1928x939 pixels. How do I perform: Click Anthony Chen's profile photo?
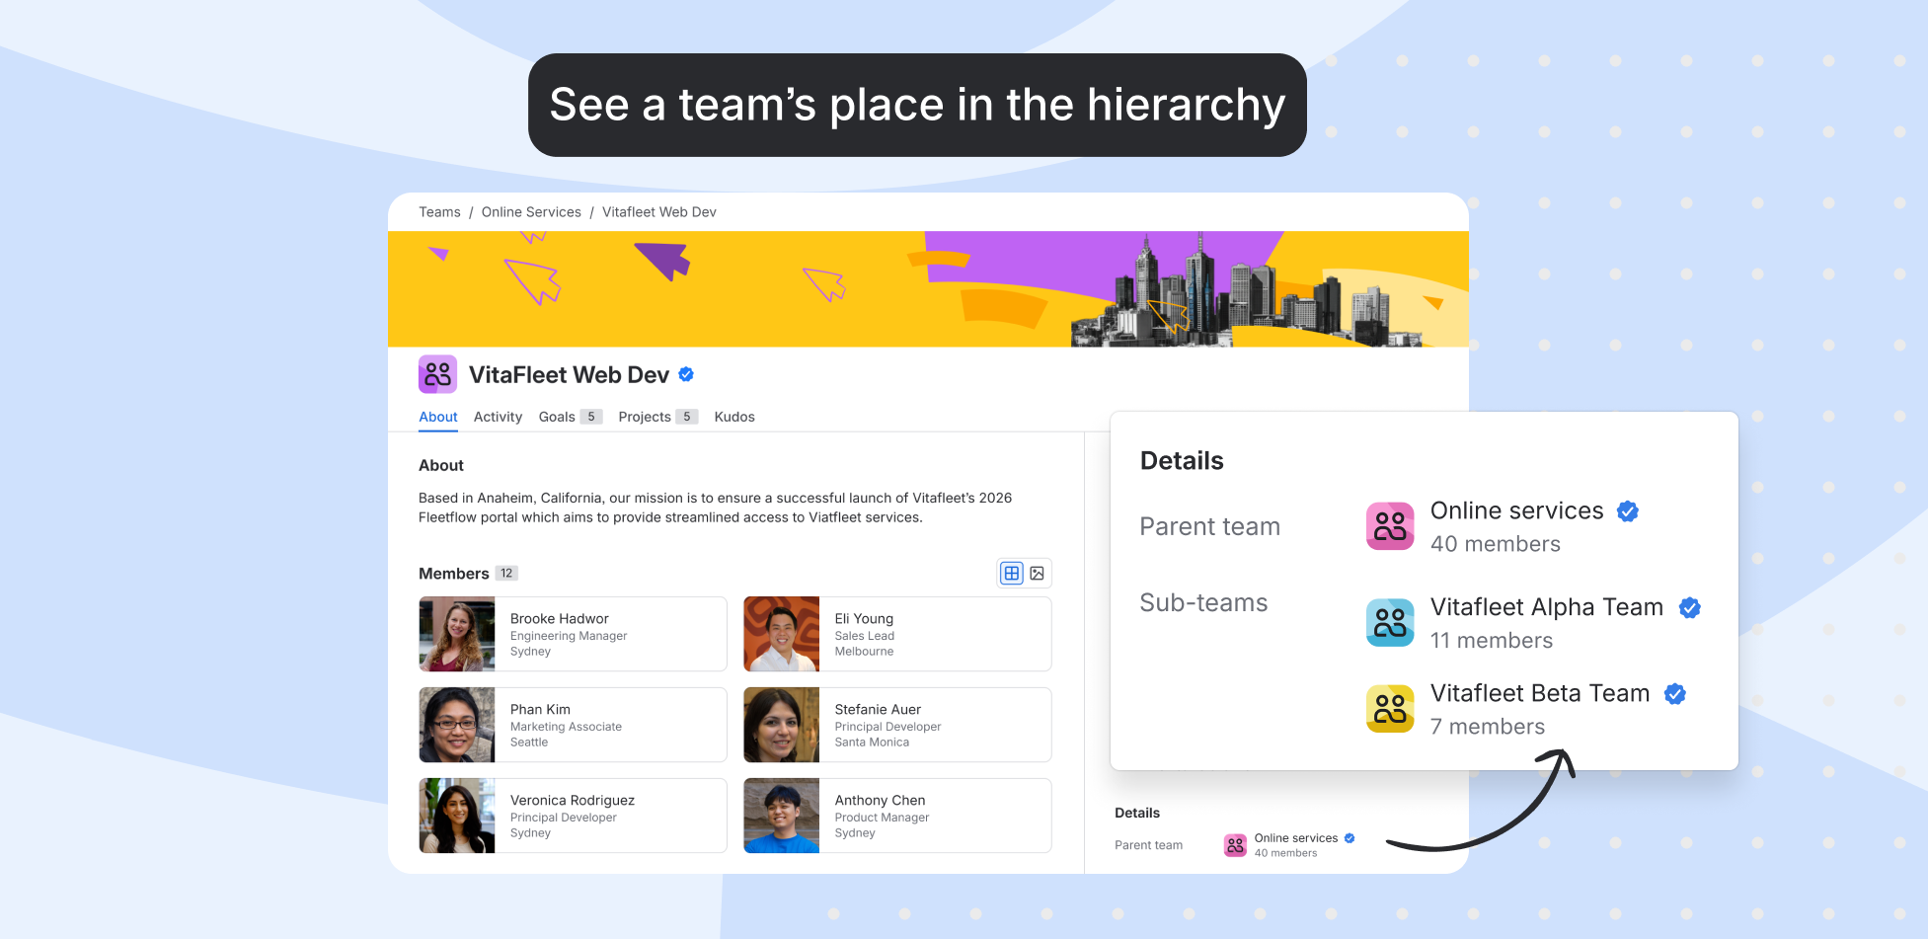click(782, 816)
